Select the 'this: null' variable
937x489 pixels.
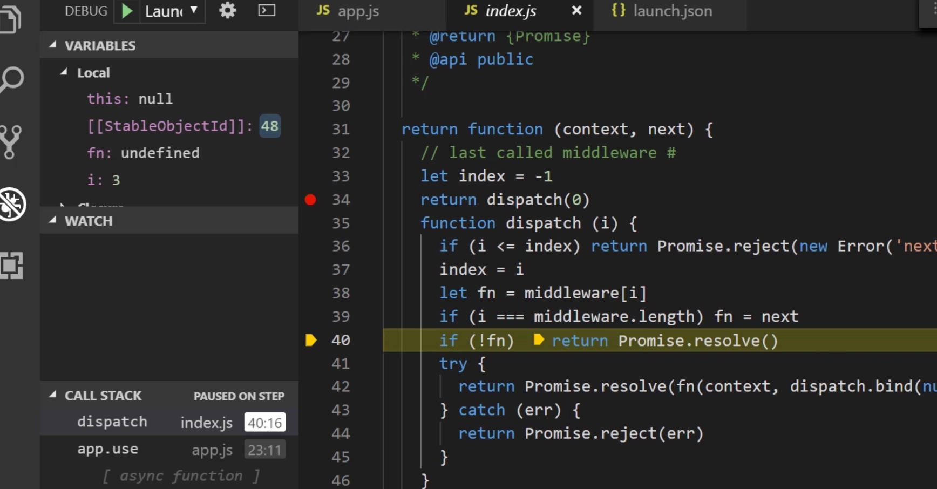[x=130, y=99]
